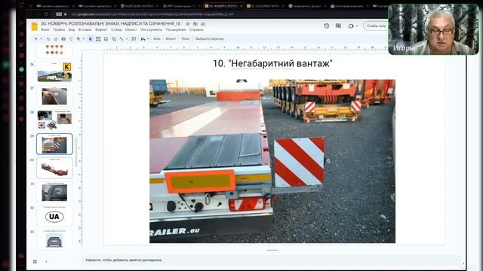Select slide 32 thumbnail with UA oval
The height and width of the screenshot is (271, 483).
pos(54,216)
